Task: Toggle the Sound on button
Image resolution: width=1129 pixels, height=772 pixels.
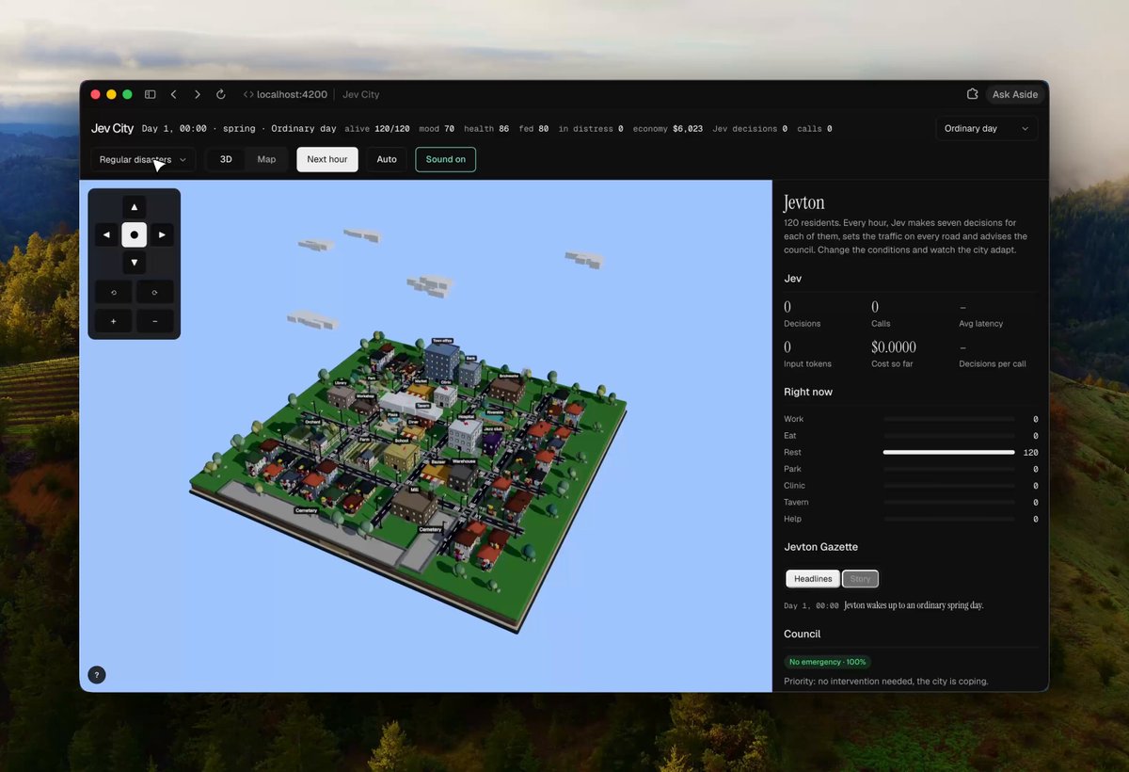Action: point(446,159)
